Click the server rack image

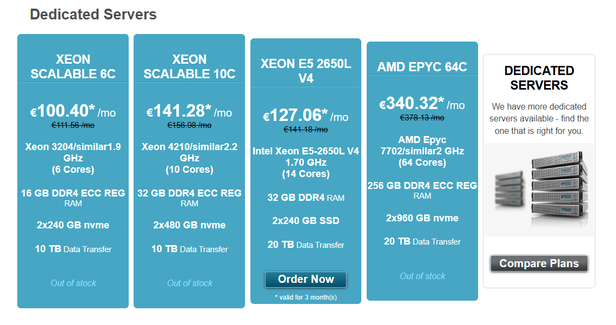539,189
